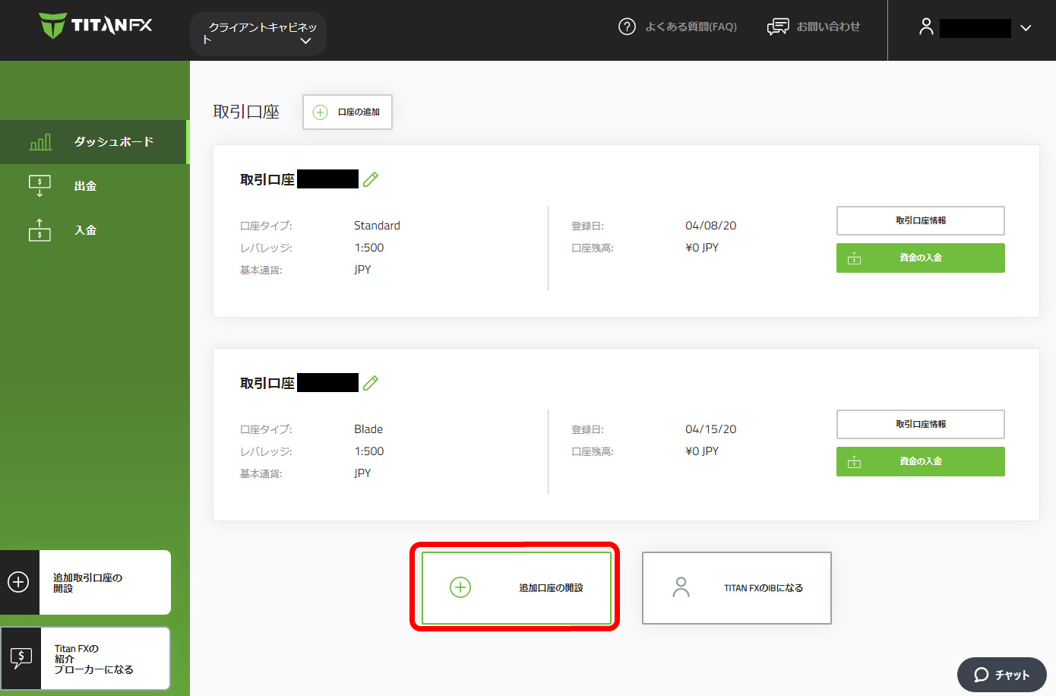Click Blade account type value
This screenshot has height=696, width=1056.
click(x=368, y=429)
